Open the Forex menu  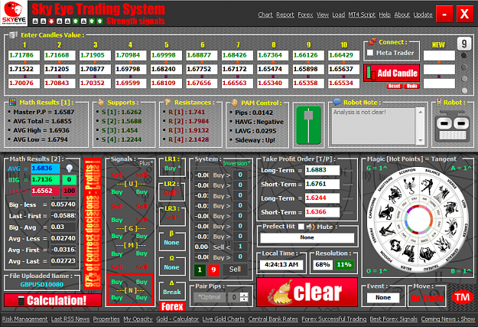(x=305, y=15)
